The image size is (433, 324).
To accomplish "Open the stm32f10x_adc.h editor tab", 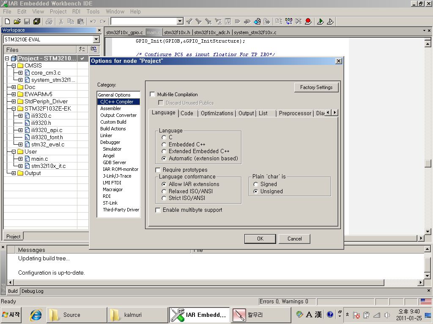I will coord(212,32).
